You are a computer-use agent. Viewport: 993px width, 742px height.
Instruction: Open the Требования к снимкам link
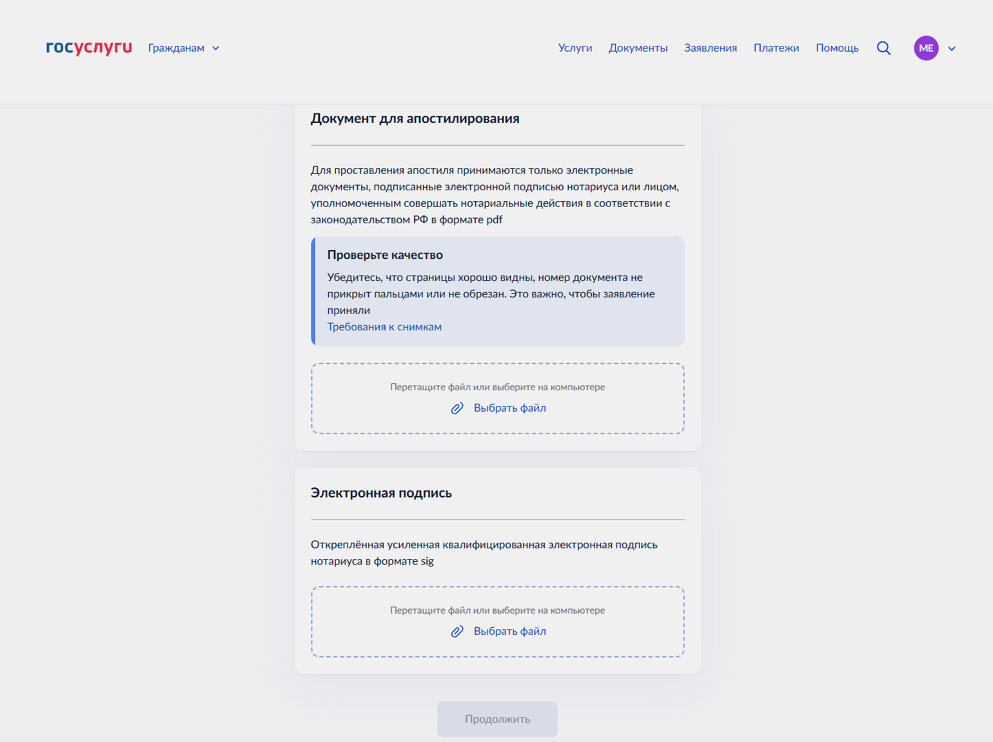coord(384,326)
